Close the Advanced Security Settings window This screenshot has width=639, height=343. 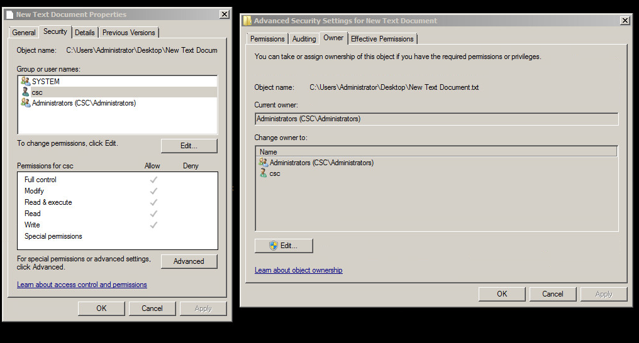[x=625, y=20]
